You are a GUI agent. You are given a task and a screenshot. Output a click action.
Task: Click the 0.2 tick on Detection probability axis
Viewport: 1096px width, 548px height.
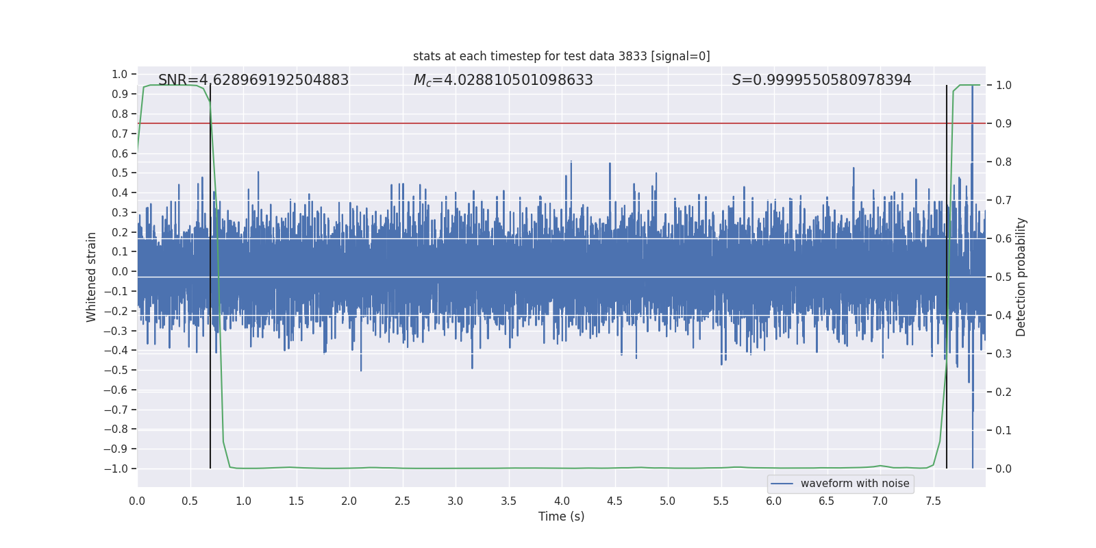click(x=1004, y=392)
